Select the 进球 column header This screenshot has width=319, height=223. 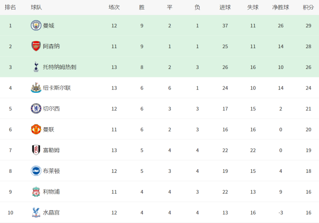coord(225,7)
